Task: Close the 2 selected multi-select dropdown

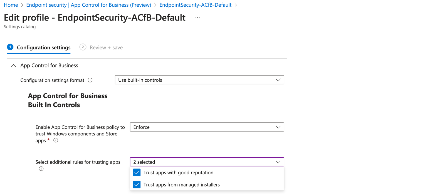Action: click(278, 162)
